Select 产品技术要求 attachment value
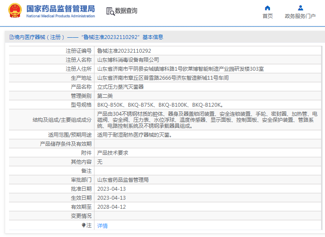Viewport: 325px width, 237px height. pyautogui.click(x=113, y=153)
